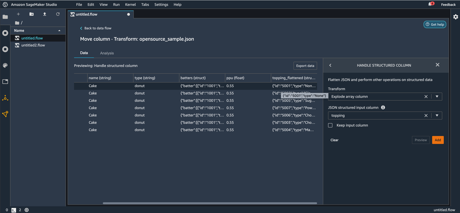Viewport: 460px width, 213px height.
Task: Refresh the file list
Action: point(58,14)
